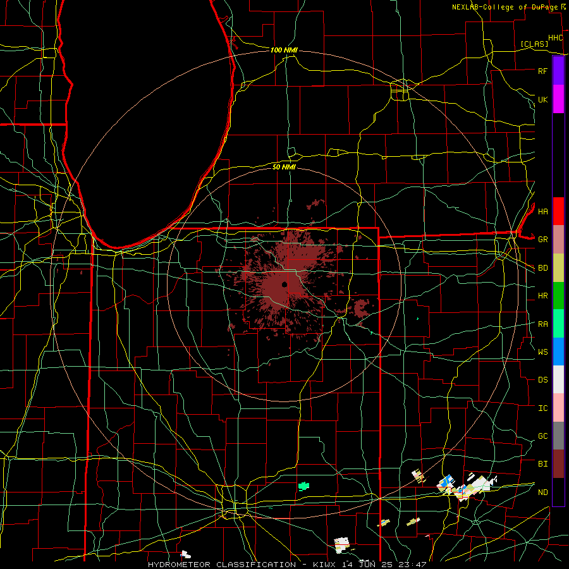Screen dimensions: 569x569
Task: Click the 'WS' legend label
Action: (x=542, y=352)
